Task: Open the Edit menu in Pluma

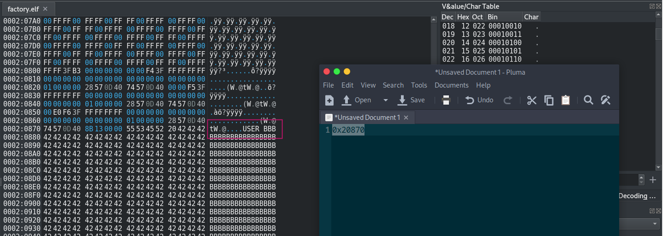Action: tap(347, 85)
